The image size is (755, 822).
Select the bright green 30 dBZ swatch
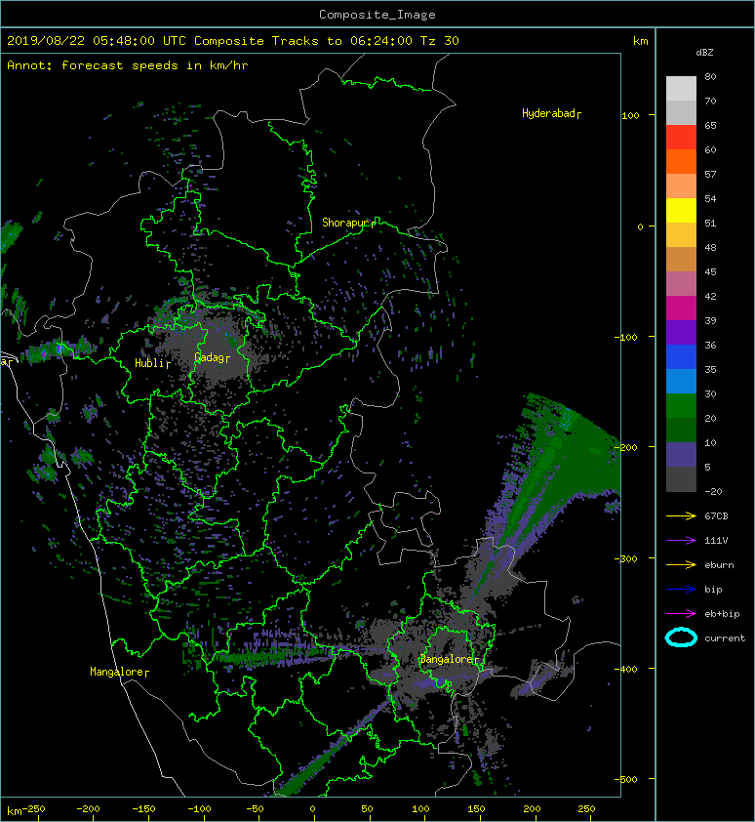[681, 406]
